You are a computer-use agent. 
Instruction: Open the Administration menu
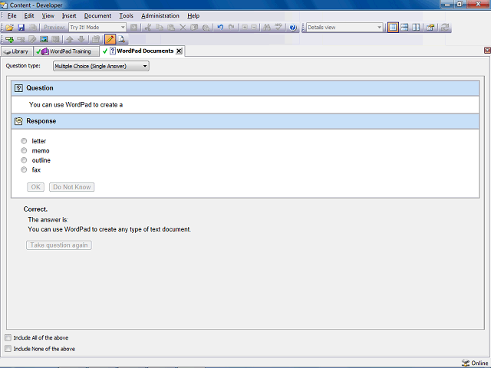pyautogui.click(x=160, y=15)
